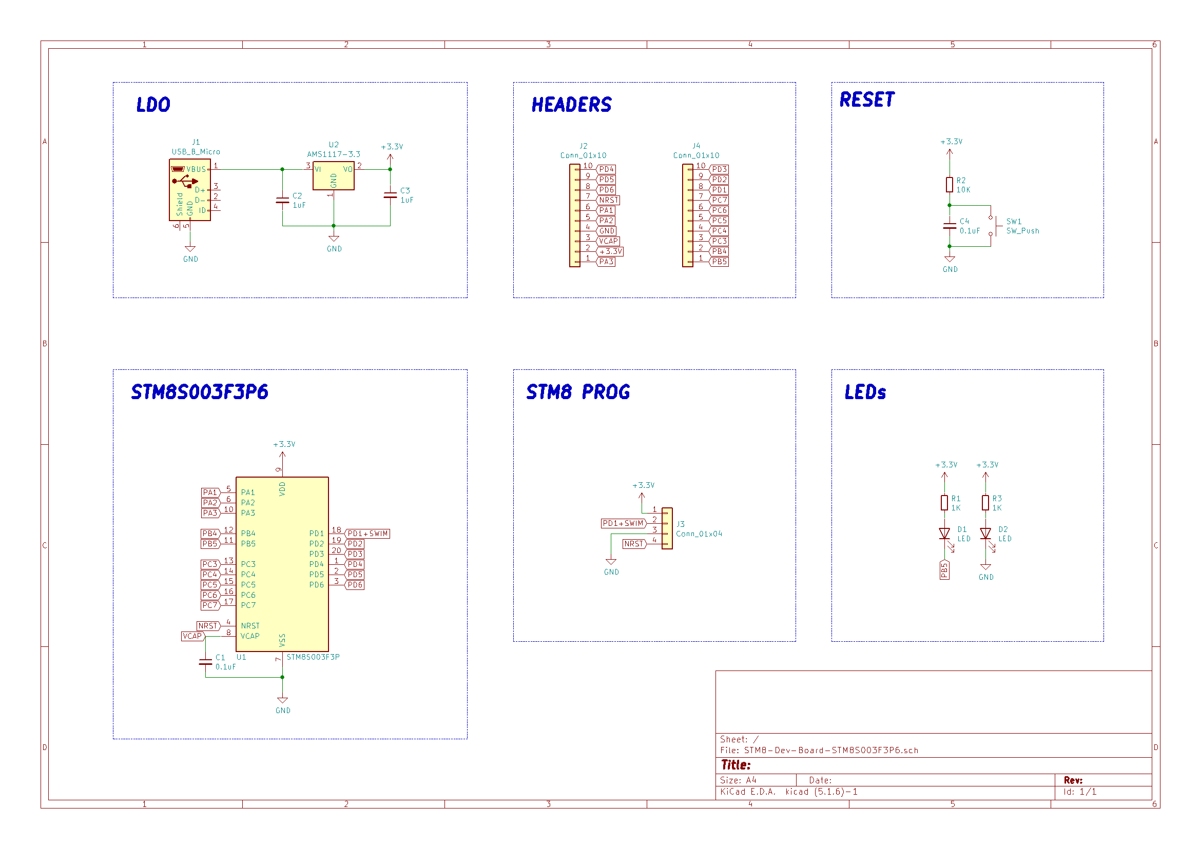Select the SW1 push-button switch symbol
The width and height of the screenshot is (1200, 848).
996,226
